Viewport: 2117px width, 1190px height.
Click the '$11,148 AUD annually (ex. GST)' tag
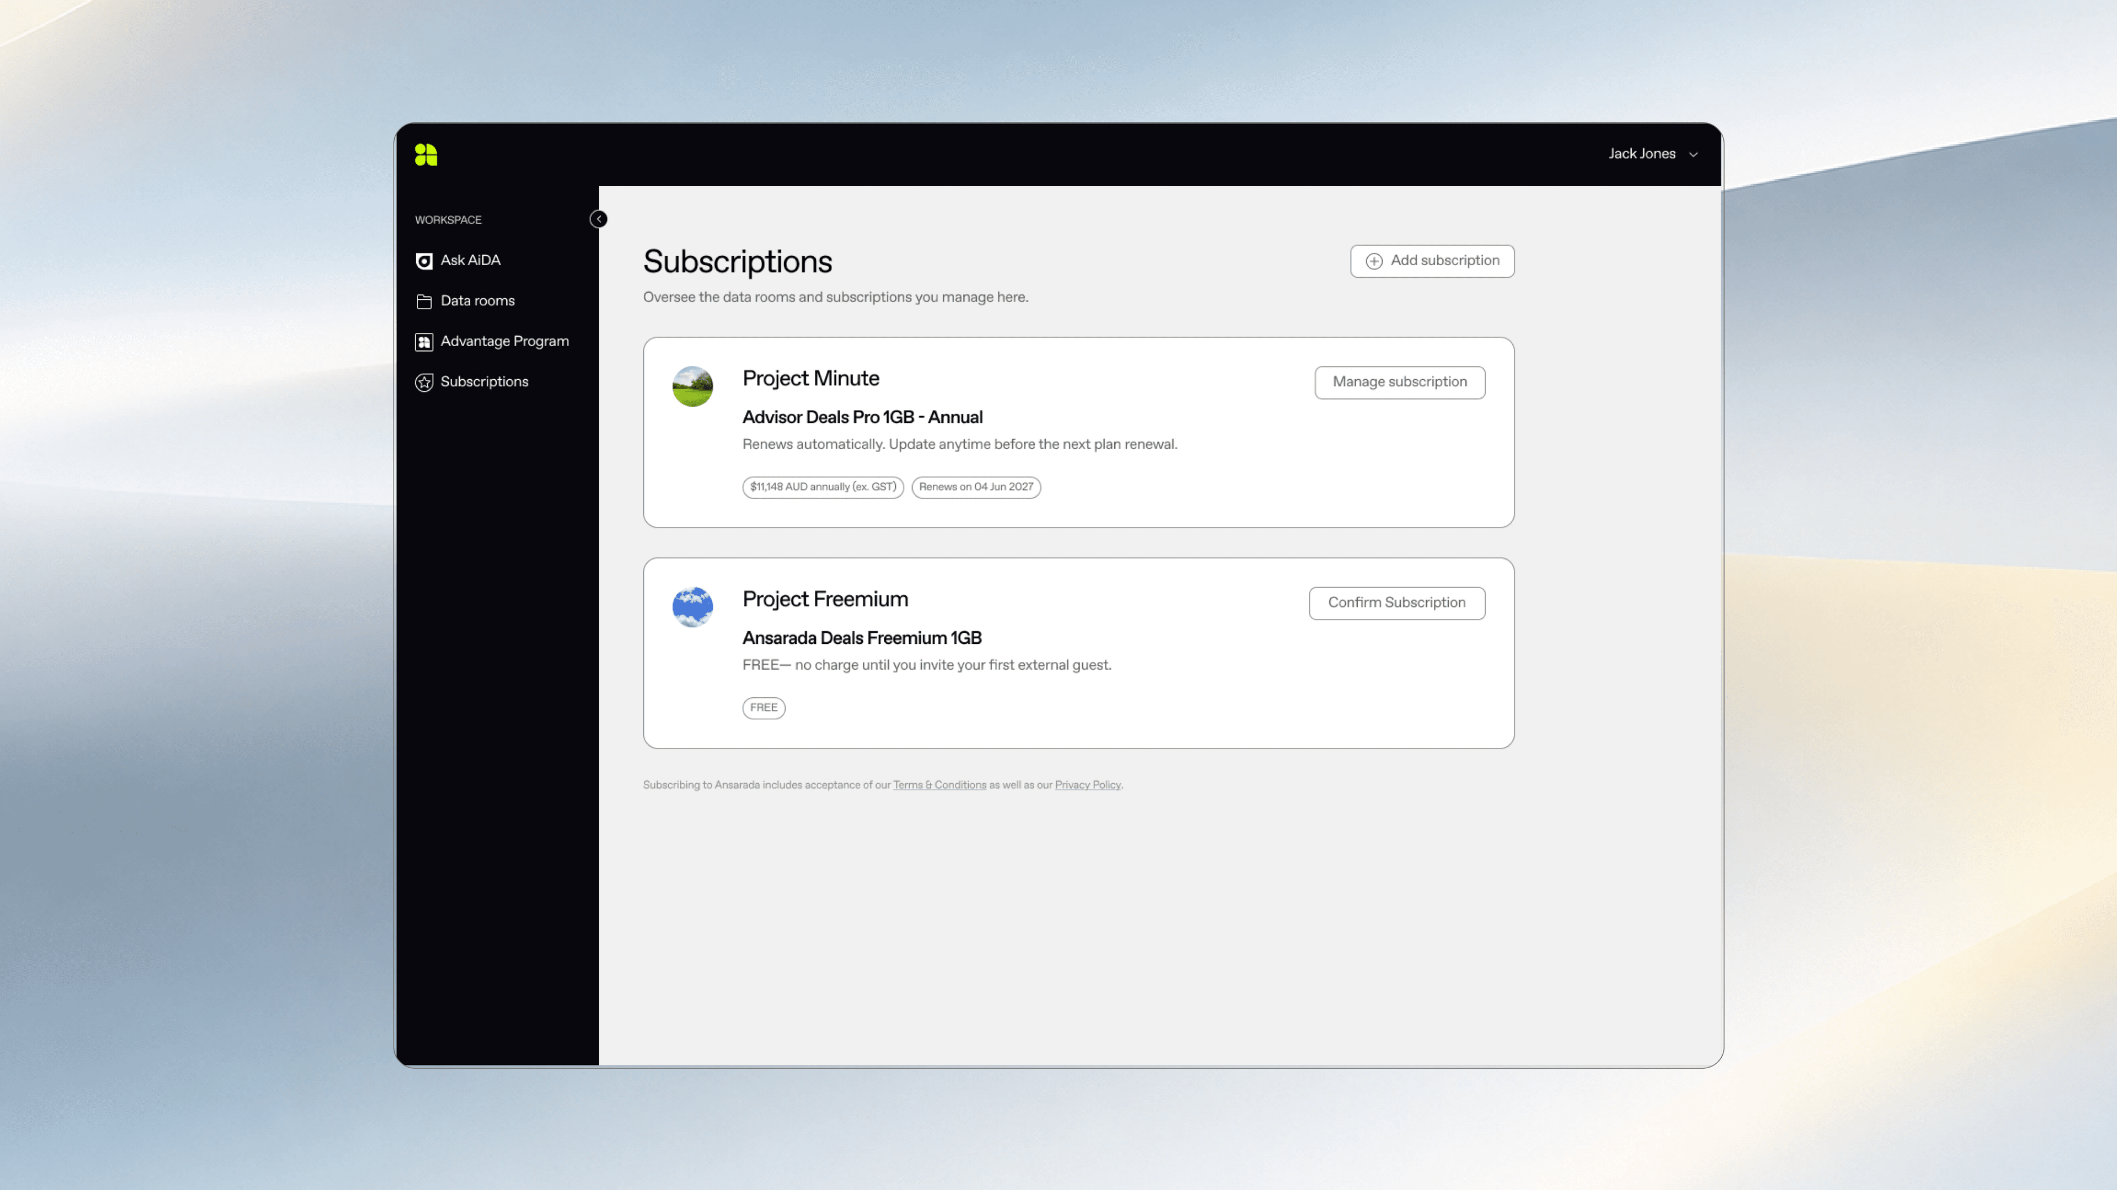coord(823,487)
